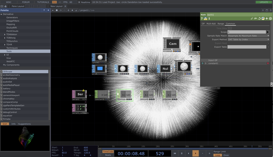Click the add new layout plus button
Viewport: 273px width, 157px height.
pyautogui.click(x=65, y=6)
